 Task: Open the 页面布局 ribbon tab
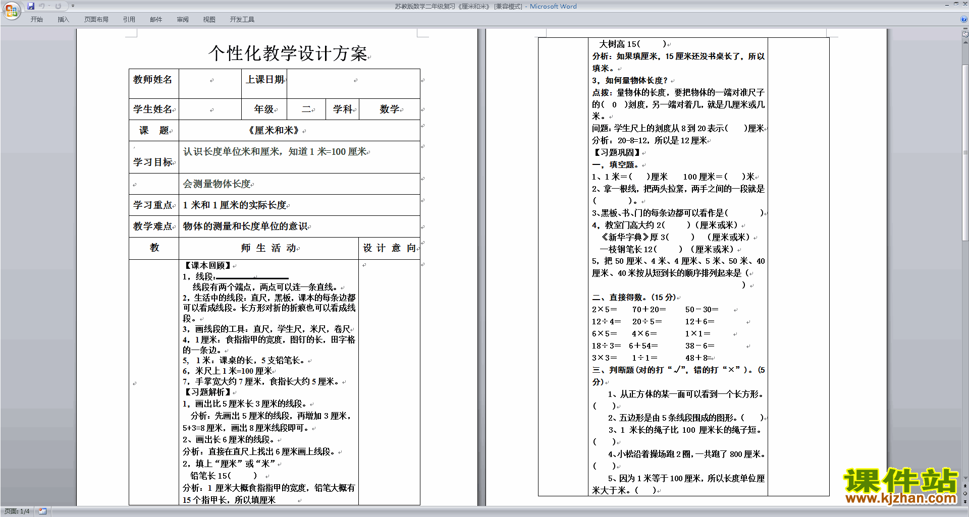96,20
